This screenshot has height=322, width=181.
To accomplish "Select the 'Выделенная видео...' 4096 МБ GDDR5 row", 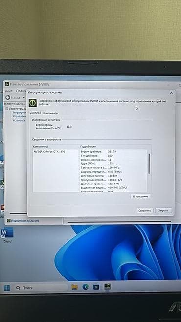I will (x=113, y=188).
